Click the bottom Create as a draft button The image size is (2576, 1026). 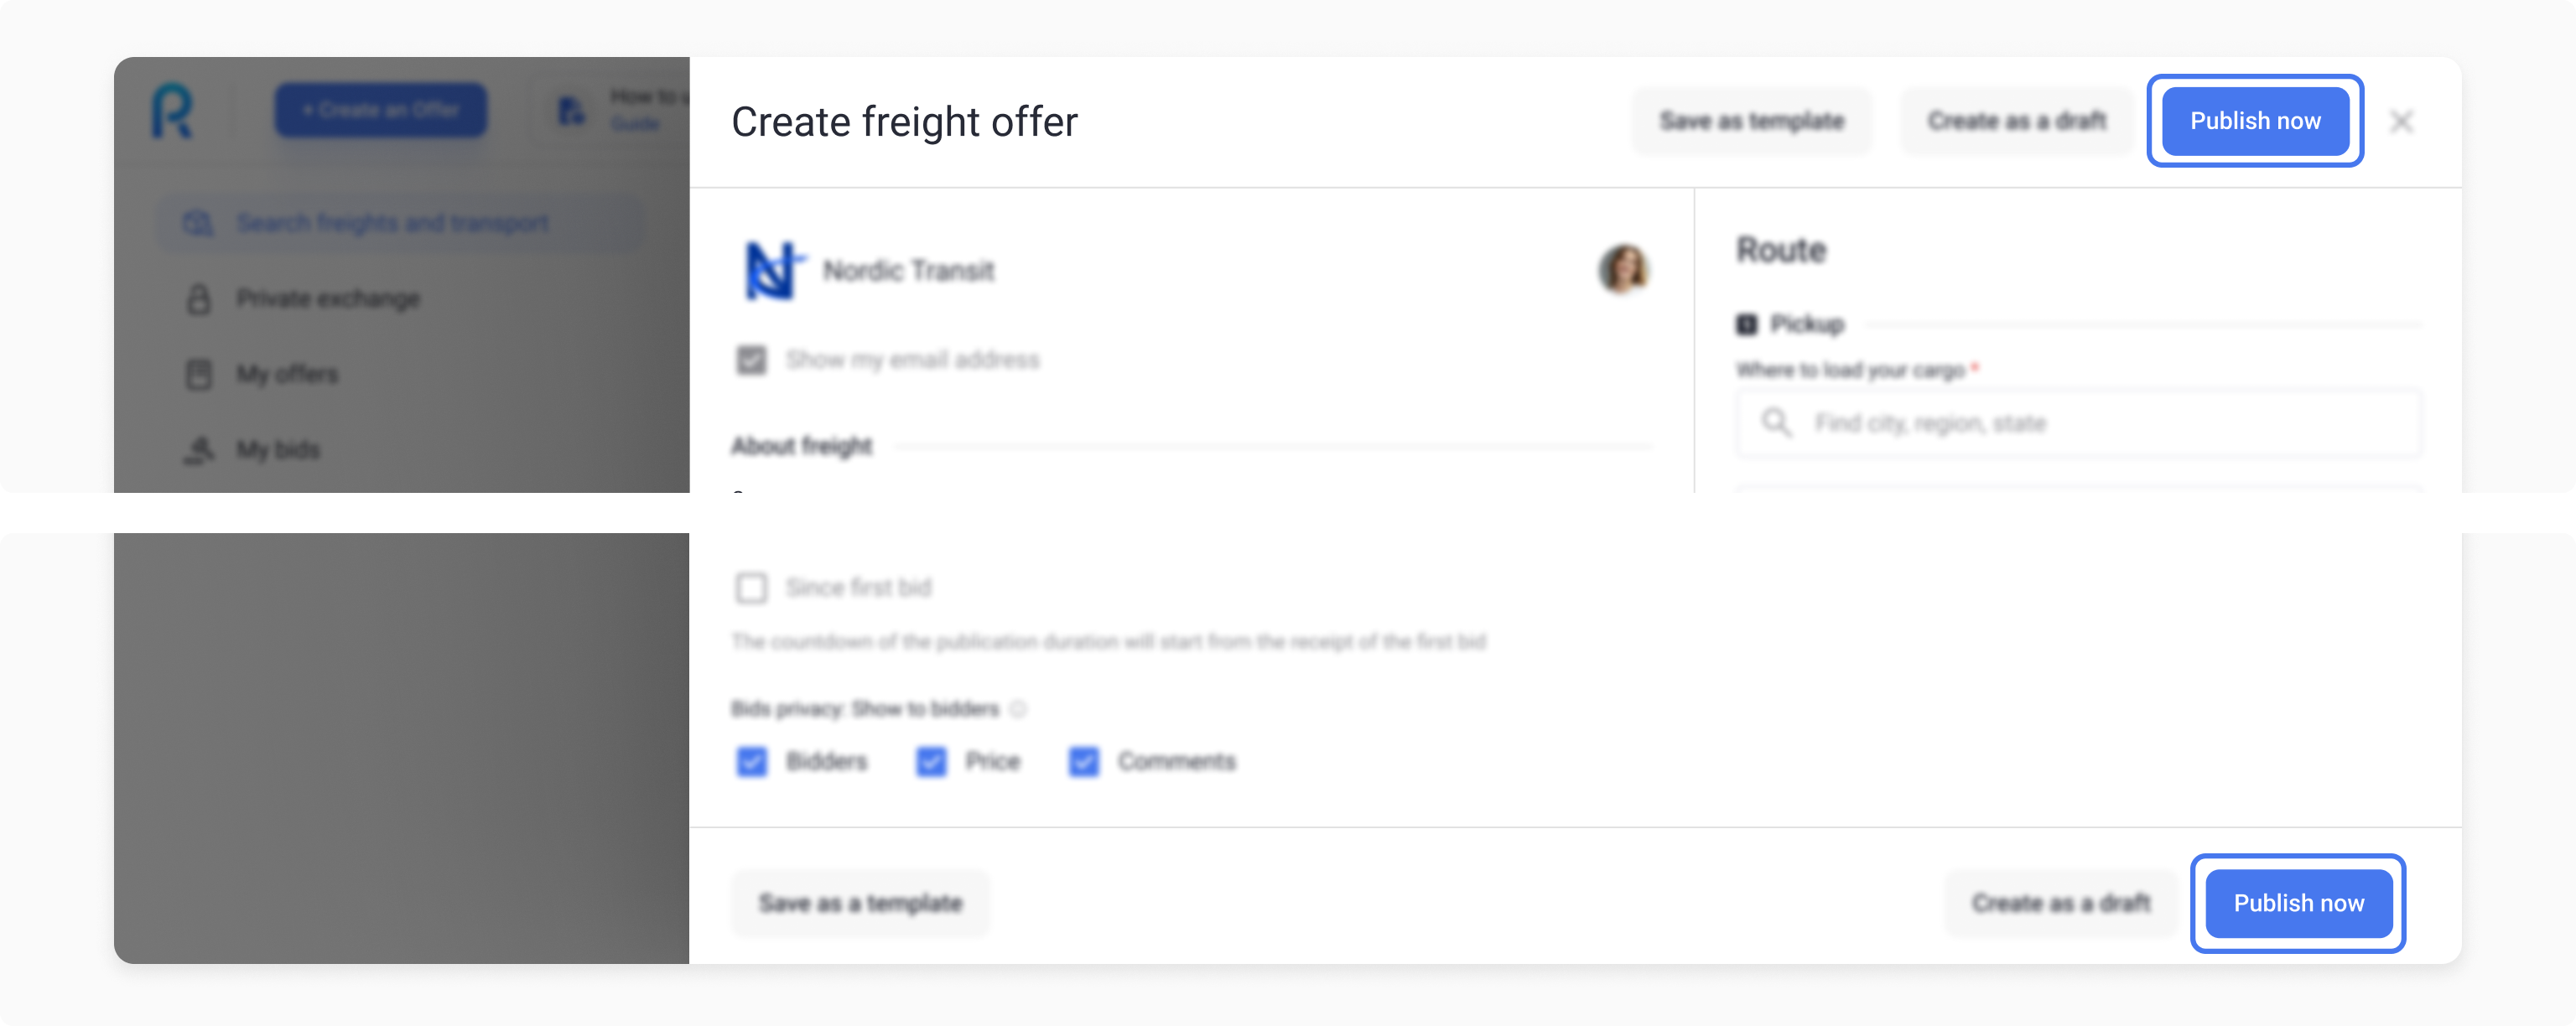(2060, 903)
